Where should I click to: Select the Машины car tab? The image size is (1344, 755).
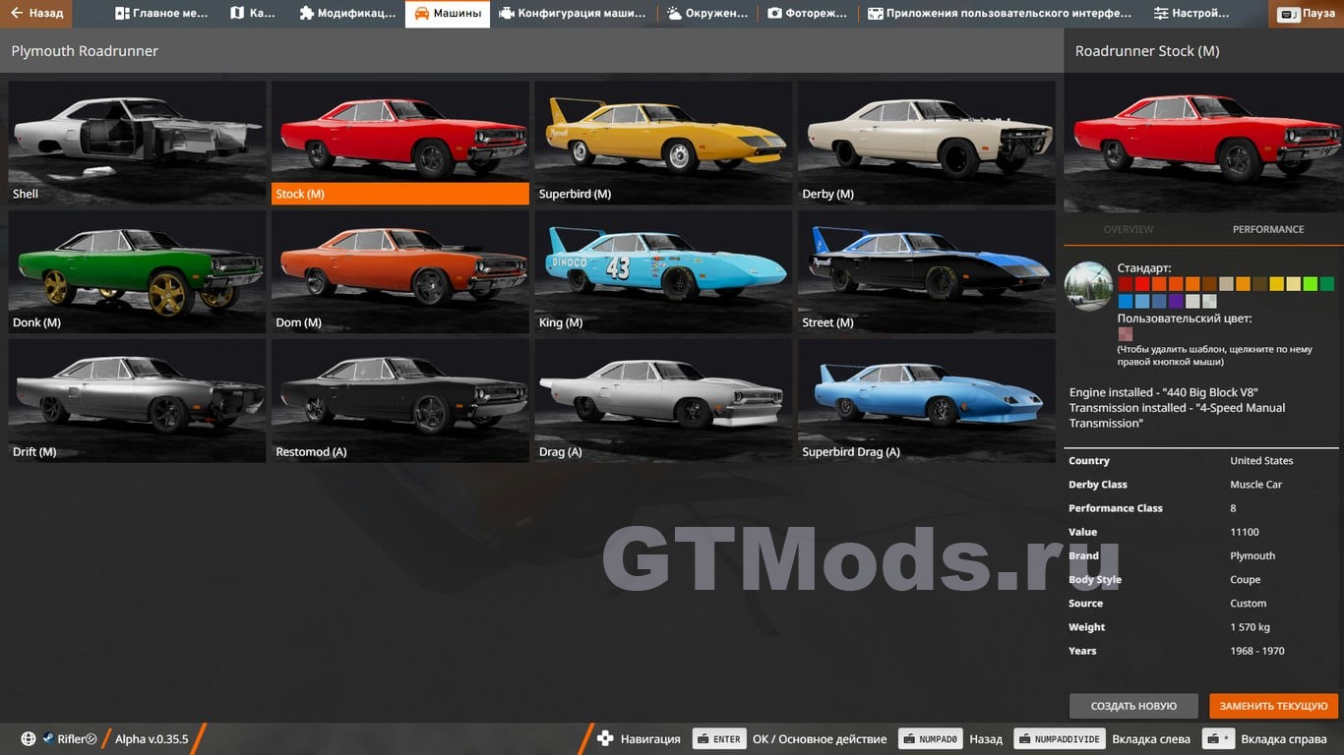click(x=448, y=14)
